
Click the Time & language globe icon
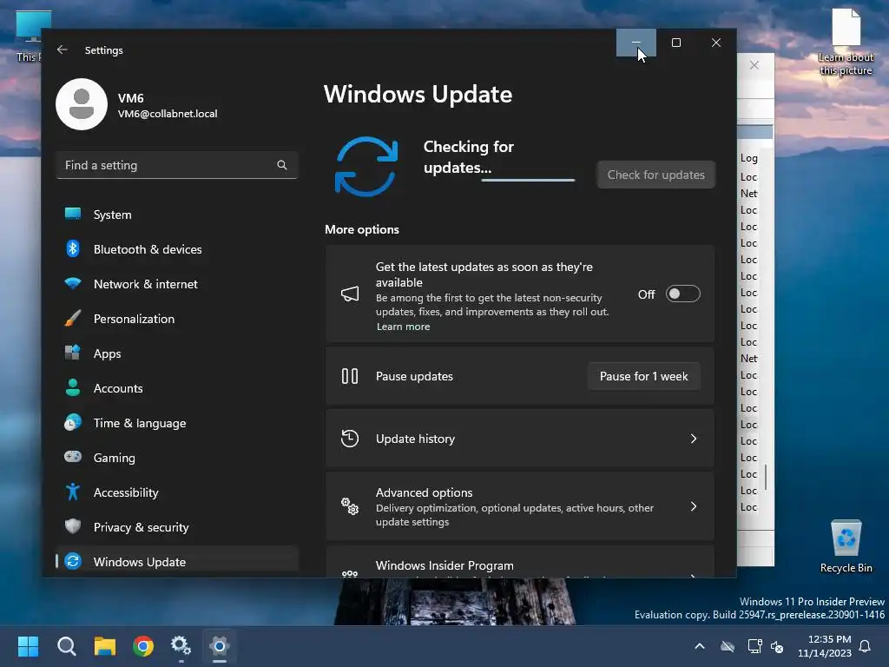pos(73,423)
